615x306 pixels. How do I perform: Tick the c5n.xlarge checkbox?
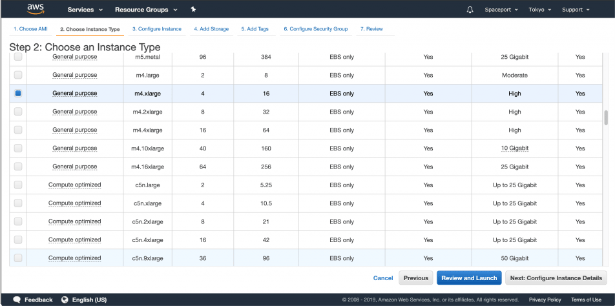[x=18, y=203]
